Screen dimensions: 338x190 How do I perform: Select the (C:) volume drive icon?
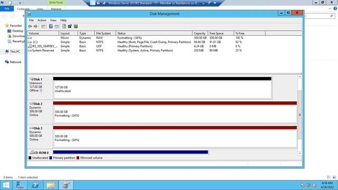coord(30,42)
